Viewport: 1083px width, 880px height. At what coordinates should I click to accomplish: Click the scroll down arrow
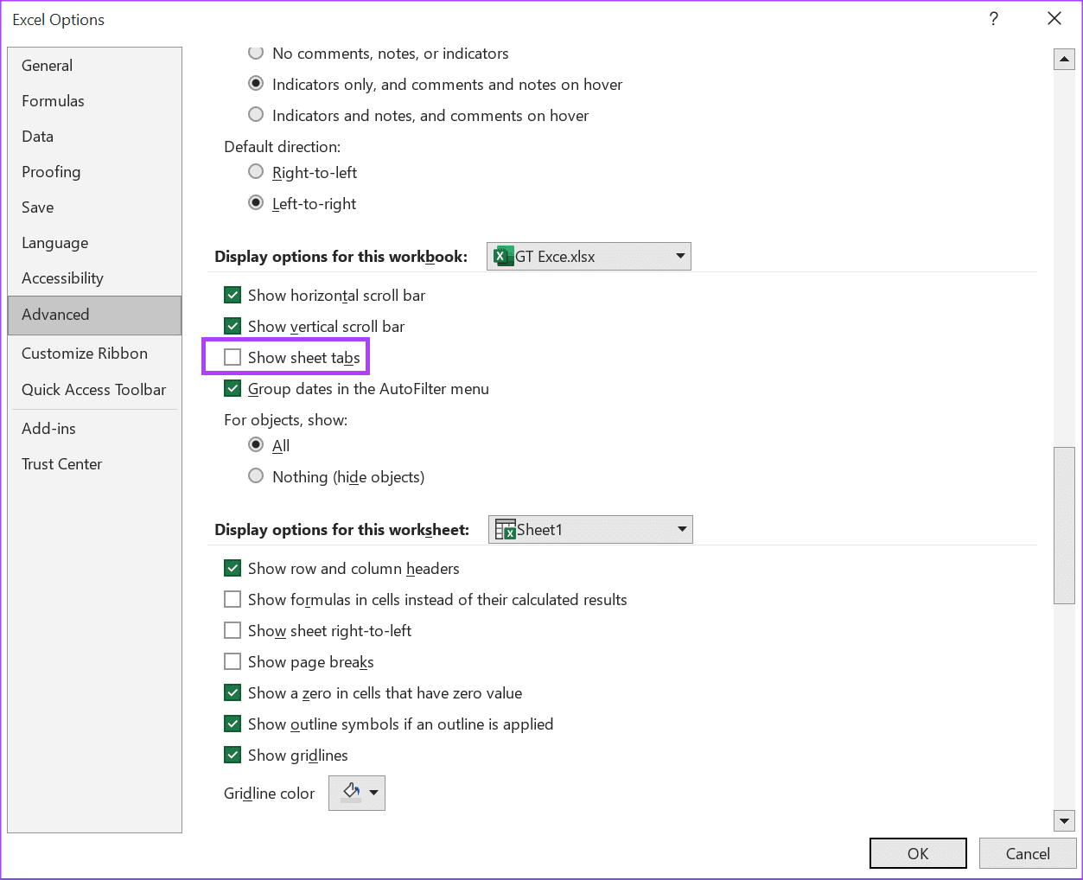tap(1064, 820)
